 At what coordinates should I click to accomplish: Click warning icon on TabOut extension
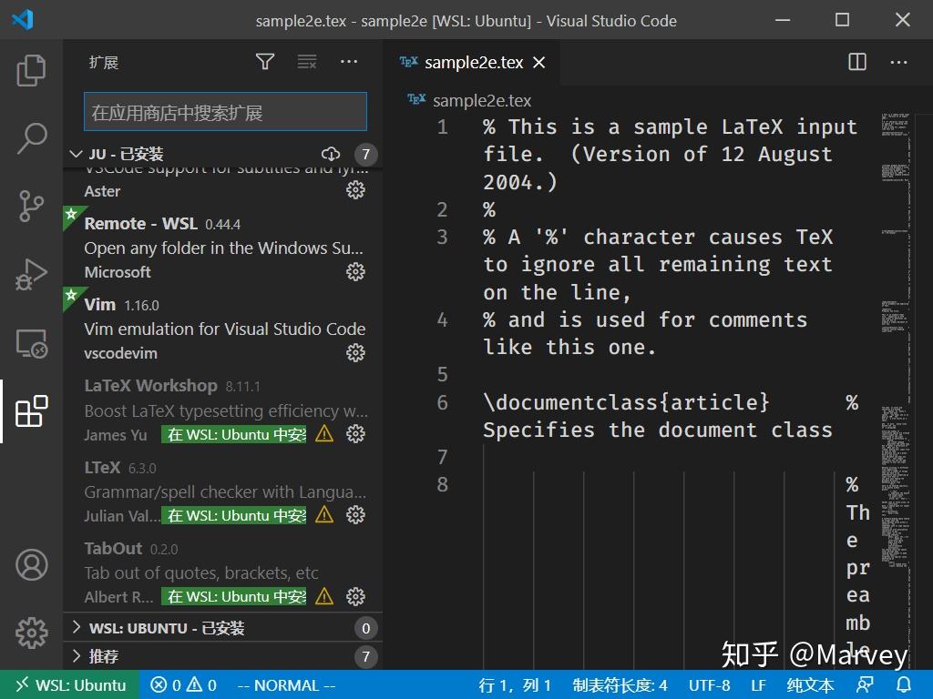tap(324, 596)
